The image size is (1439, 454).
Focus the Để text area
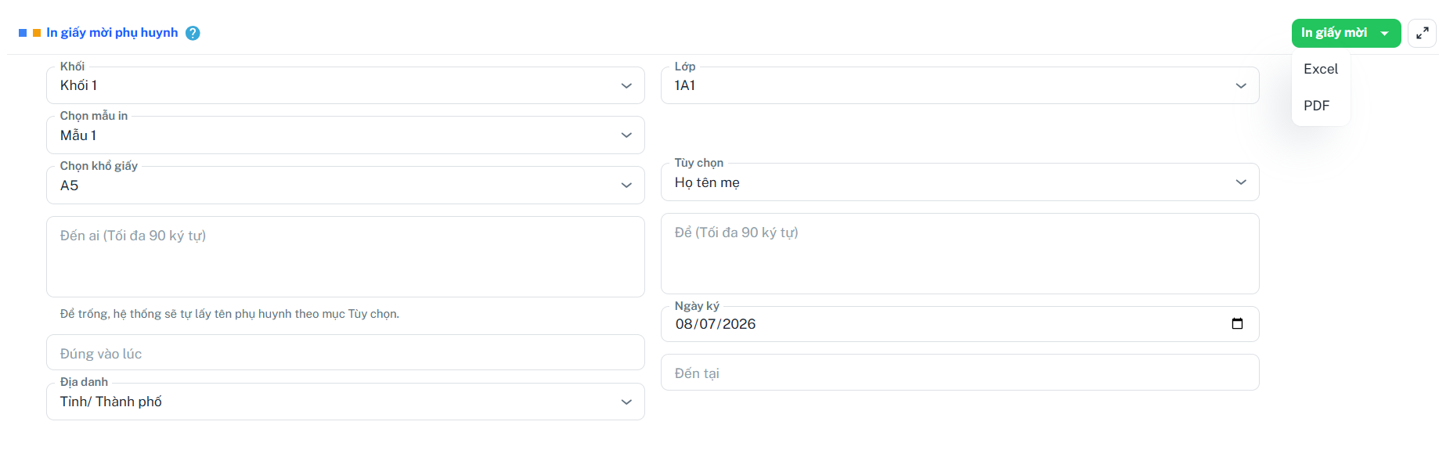[960, 254]
